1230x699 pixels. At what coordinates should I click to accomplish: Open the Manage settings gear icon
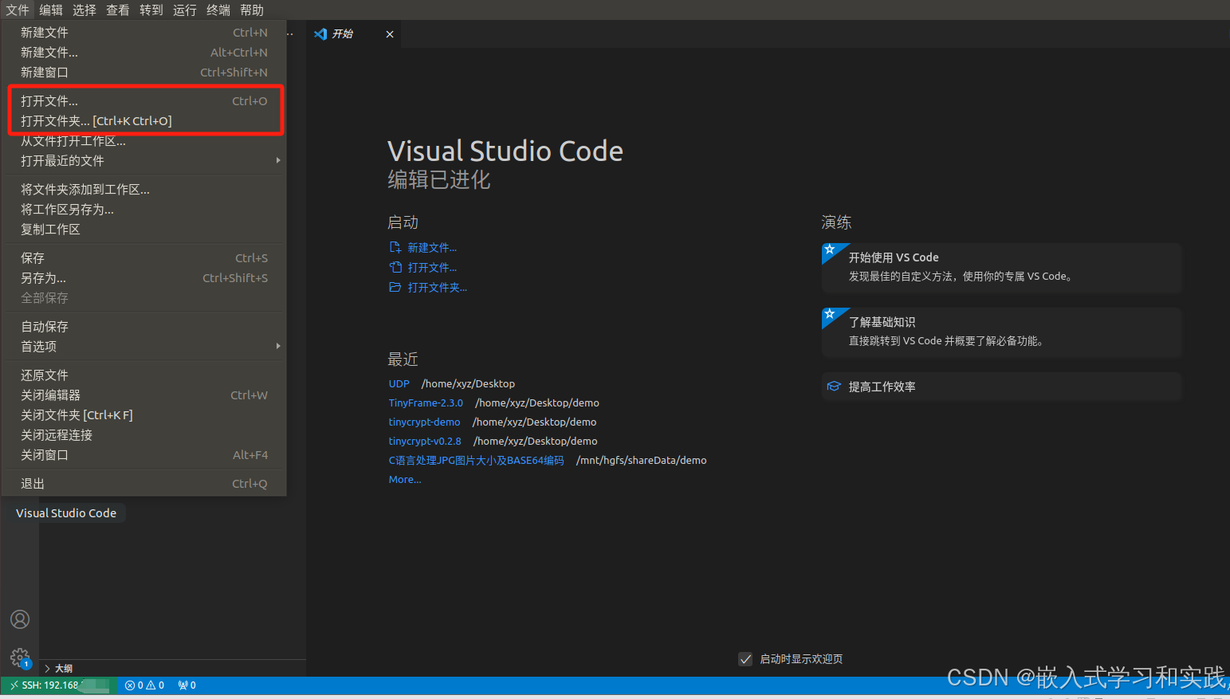pos(20,658)
